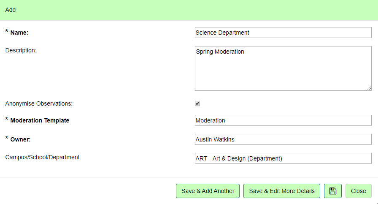Open the Campus/School/Department selector field

coord(283,158)
